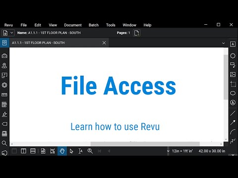Open the Revu menu
238x178 pixels.
(x=8, y=25)
